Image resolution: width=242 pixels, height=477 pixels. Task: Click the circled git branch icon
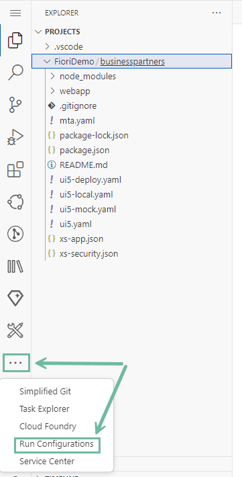tap(15, 234)
